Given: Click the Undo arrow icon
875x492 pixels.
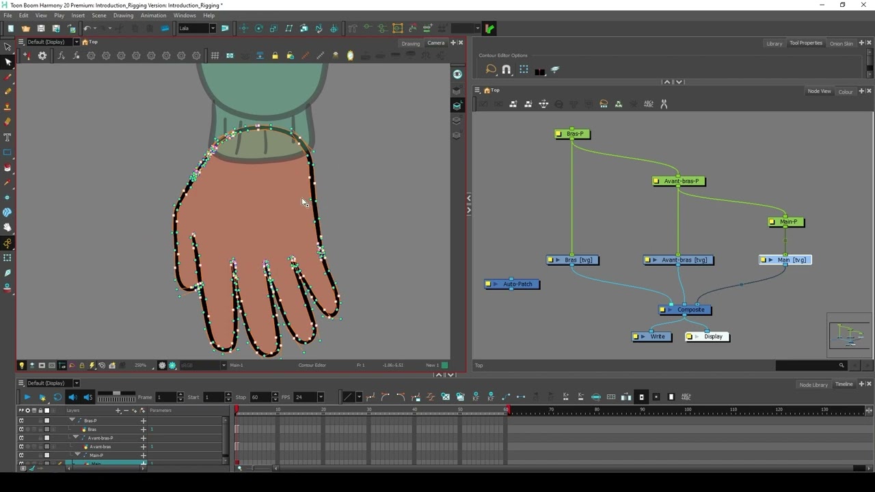Looking at the screenshot, I should point(87,29).
